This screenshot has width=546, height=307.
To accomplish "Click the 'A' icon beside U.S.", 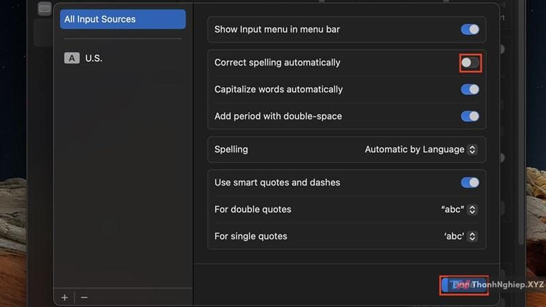I will click(x=72, y=58).
